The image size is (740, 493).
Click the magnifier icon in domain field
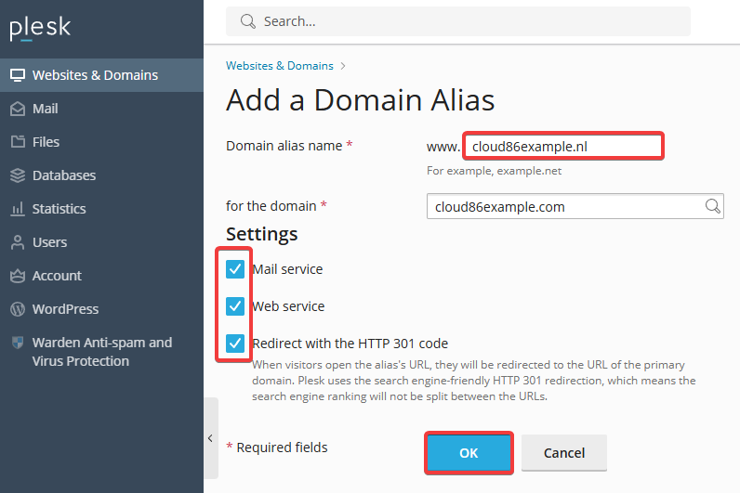pyautogui.click(x=712, y=206)
